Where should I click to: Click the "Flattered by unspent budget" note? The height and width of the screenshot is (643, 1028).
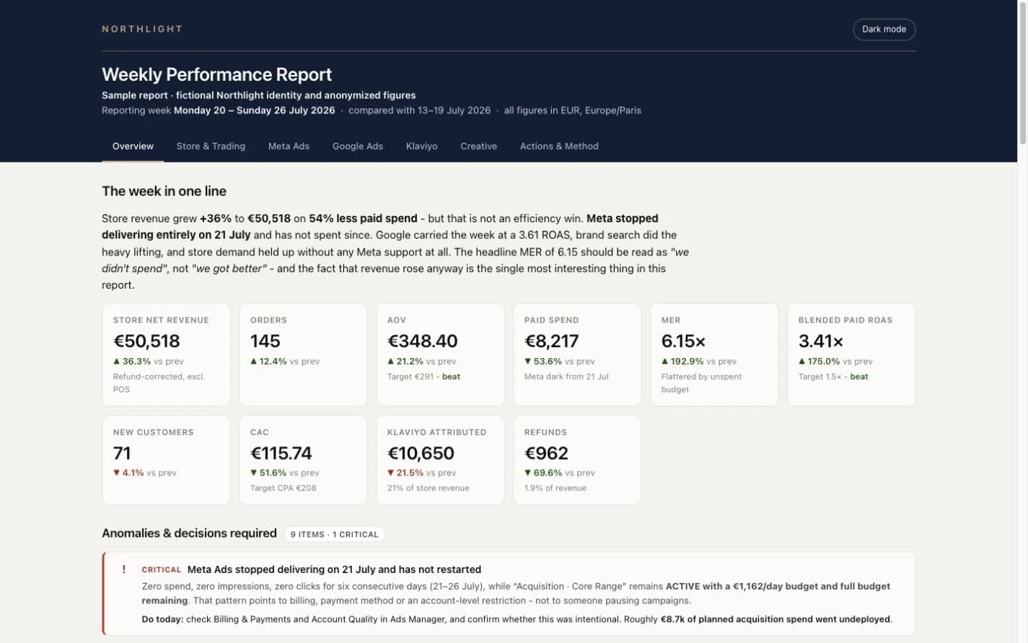pos(701,383)
